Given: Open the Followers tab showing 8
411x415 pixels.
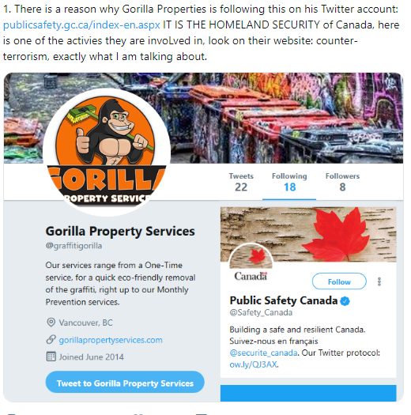Looking at the screenshot, I should [342, 182].
